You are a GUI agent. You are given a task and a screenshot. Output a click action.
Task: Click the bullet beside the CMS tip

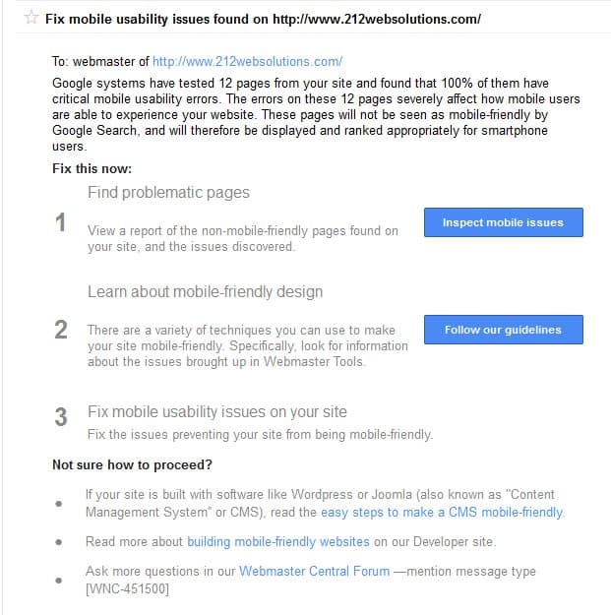(x=60, y=504)
